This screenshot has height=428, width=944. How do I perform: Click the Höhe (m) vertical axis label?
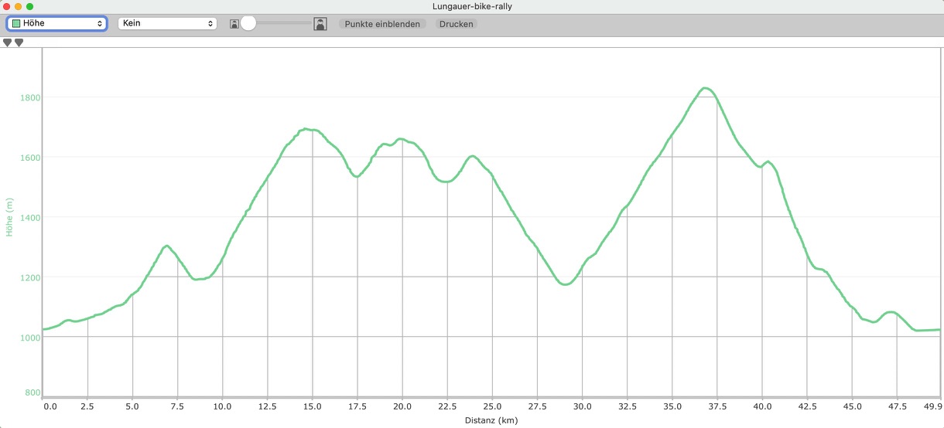pyautogui.click(x=10, y=217)
